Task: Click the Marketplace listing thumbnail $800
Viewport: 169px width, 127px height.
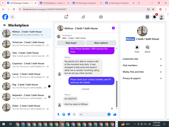Action: tap(58, 37)
